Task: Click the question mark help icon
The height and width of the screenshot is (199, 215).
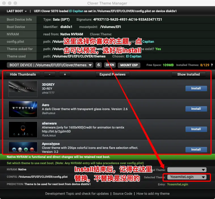Action: [x=212, y=65]
